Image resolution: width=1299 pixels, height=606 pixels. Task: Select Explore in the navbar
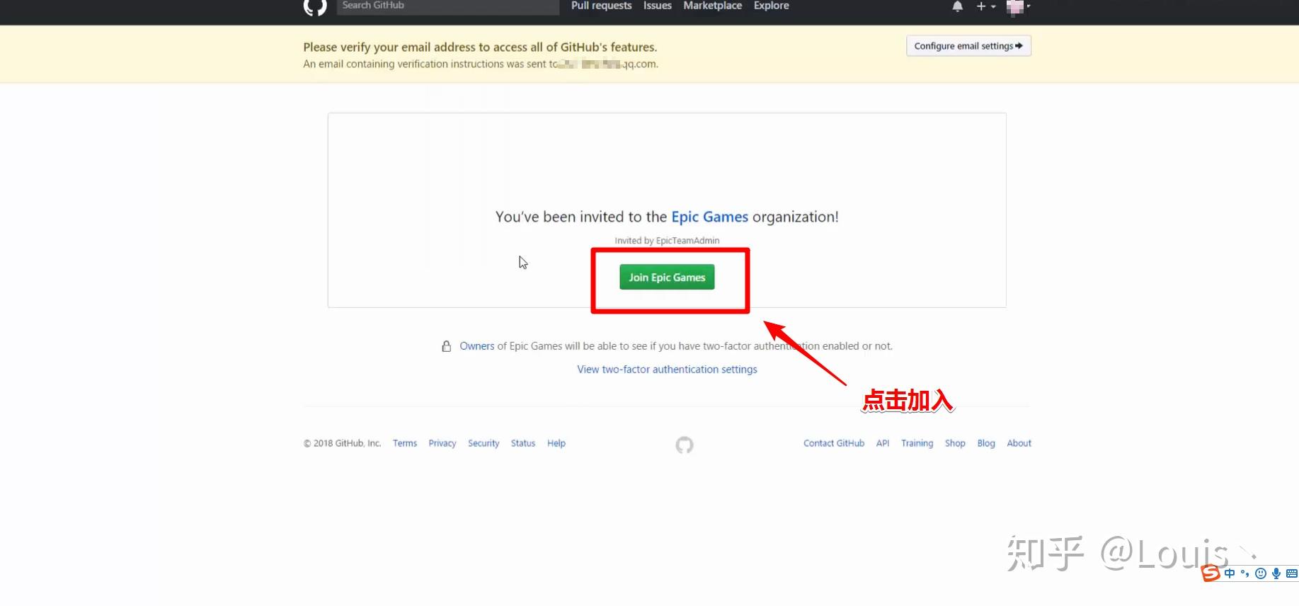pyautogui.click(x=772, y=6)
